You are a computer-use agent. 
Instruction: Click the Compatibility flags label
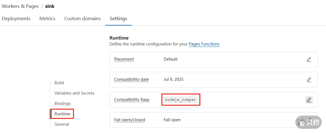(x=132, y=100)
